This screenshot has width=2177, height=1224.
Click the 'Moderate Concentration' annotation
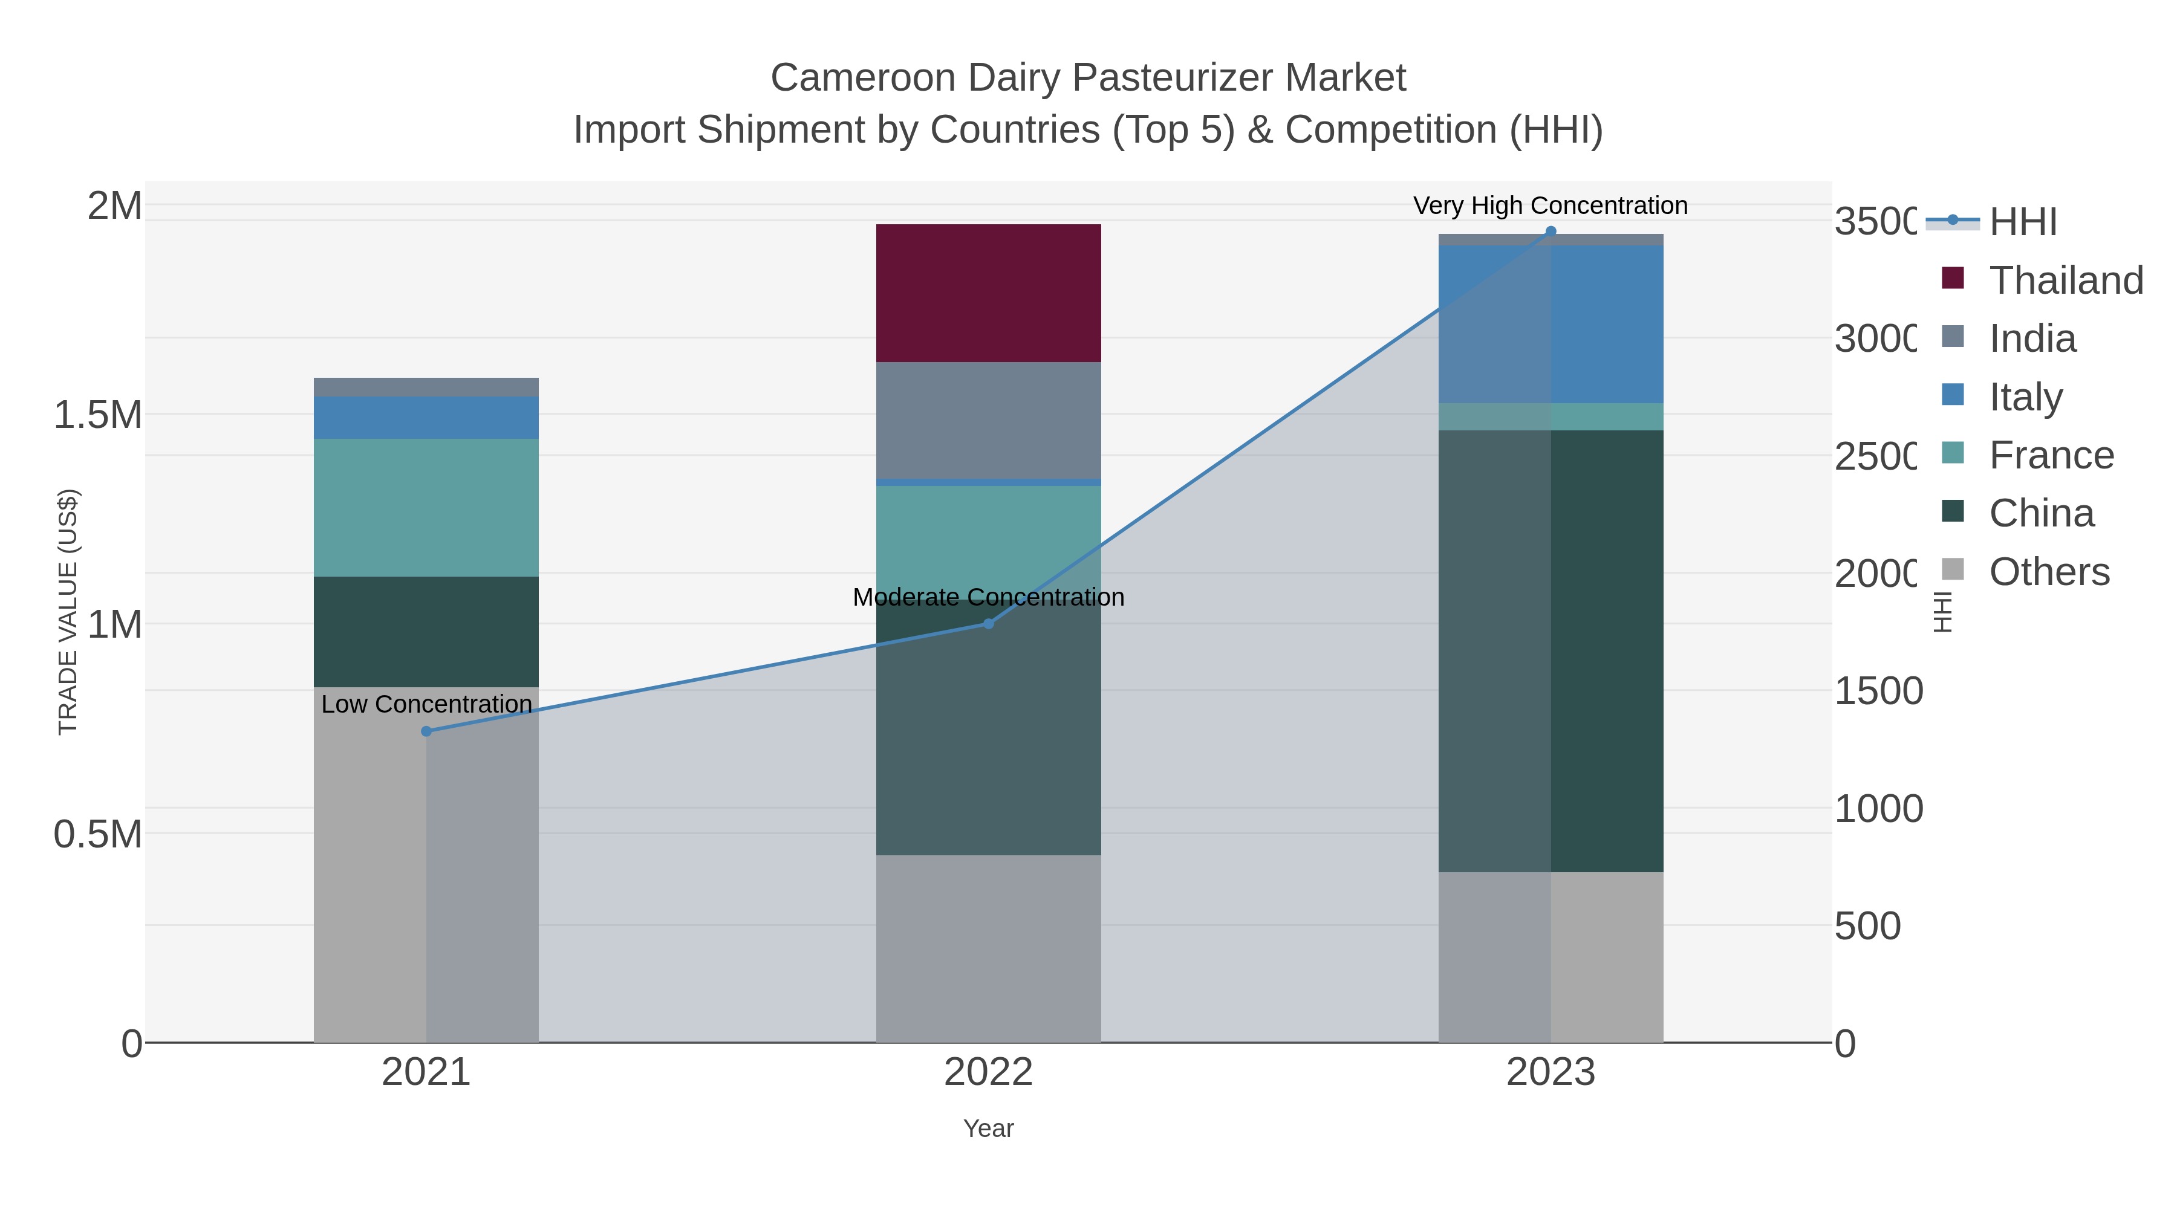pos(988,597)
